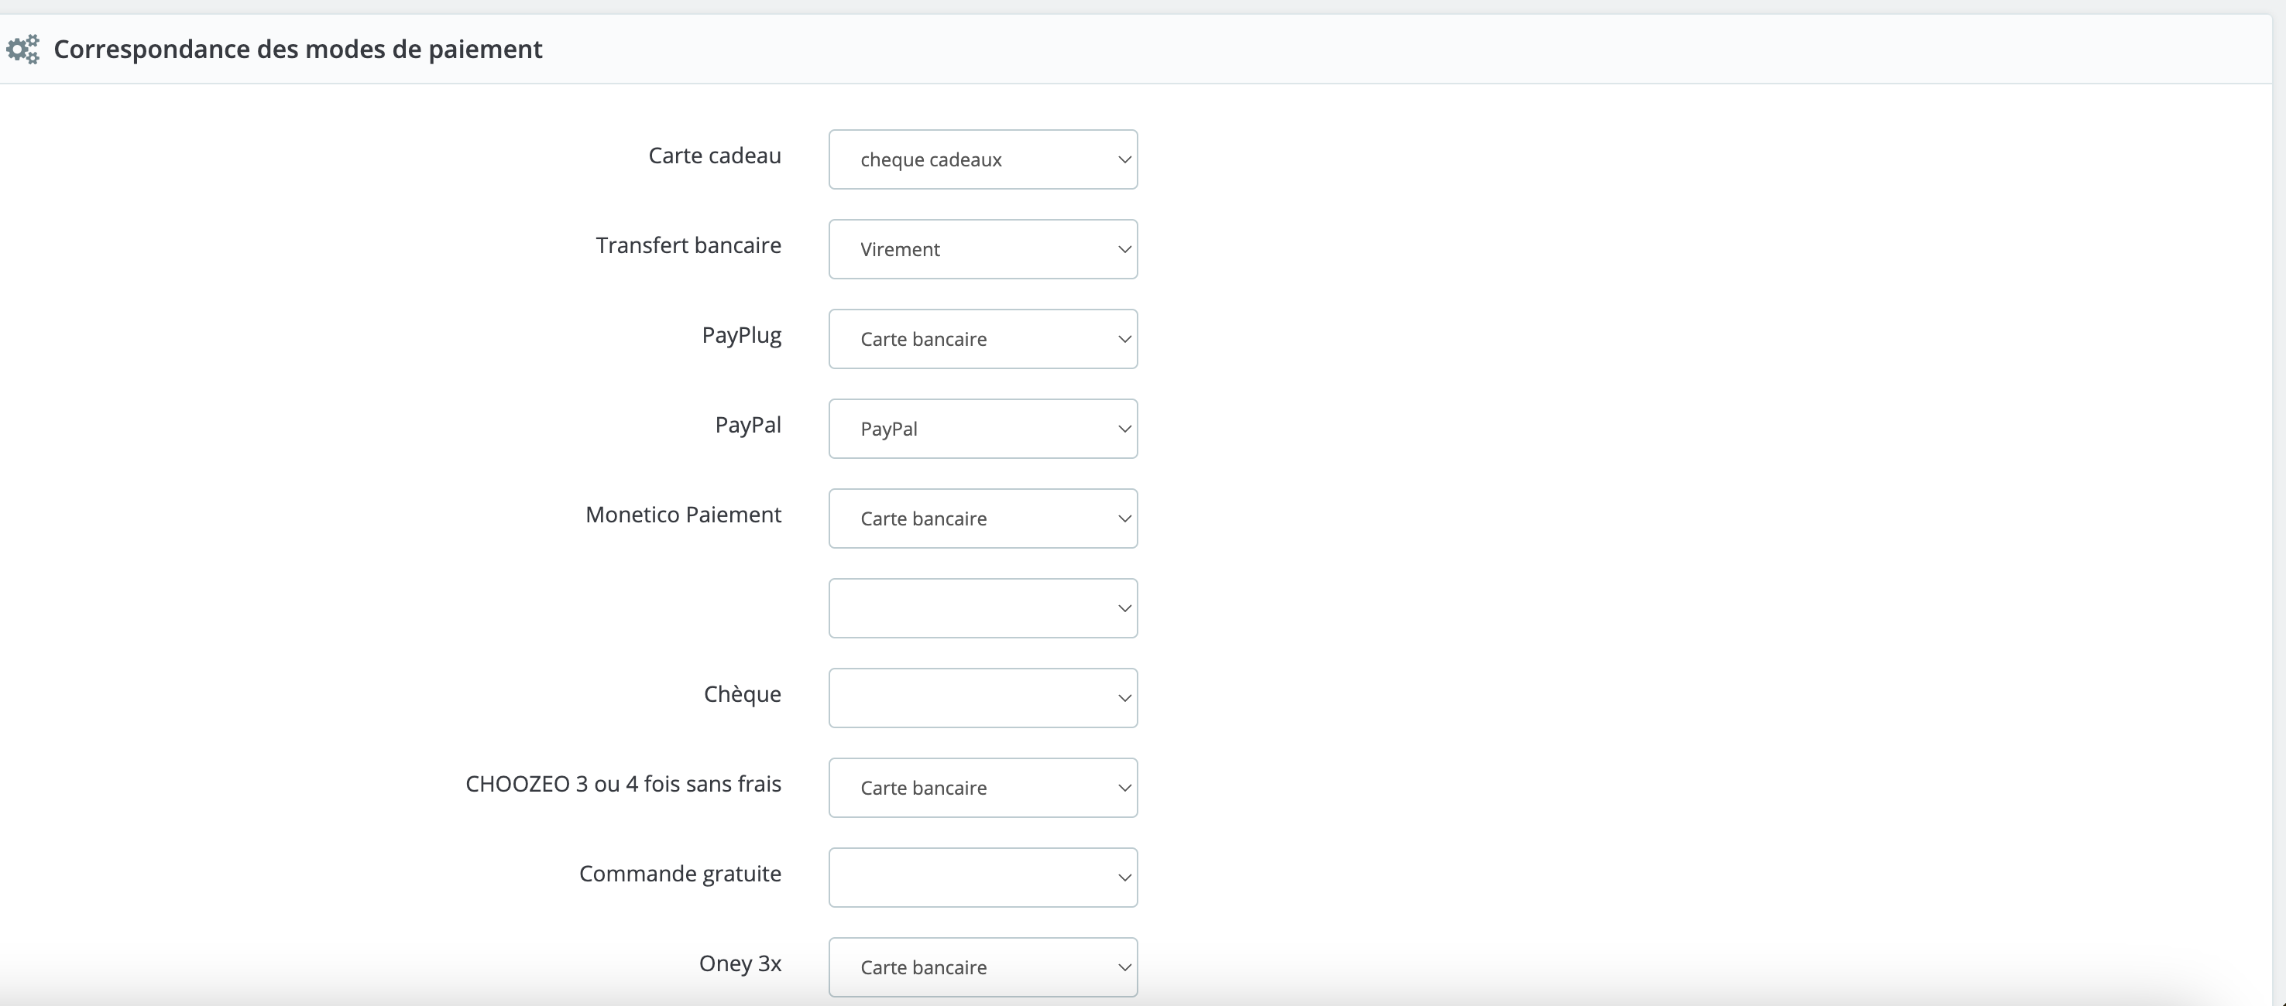Click the Correspondance des modes de paiement heading
Screen dimensions: 2286x1006
point(297,49)
